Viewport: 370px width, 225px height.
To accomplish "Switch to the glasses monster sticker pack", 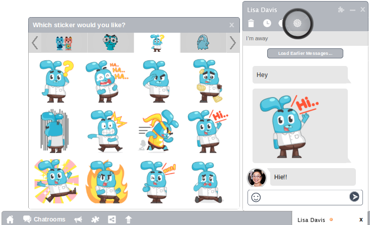I will click(x=110, y=43).
